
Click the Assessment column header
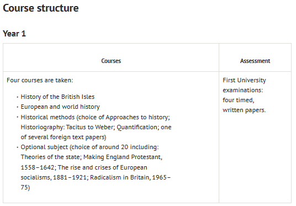coord(255,61)
